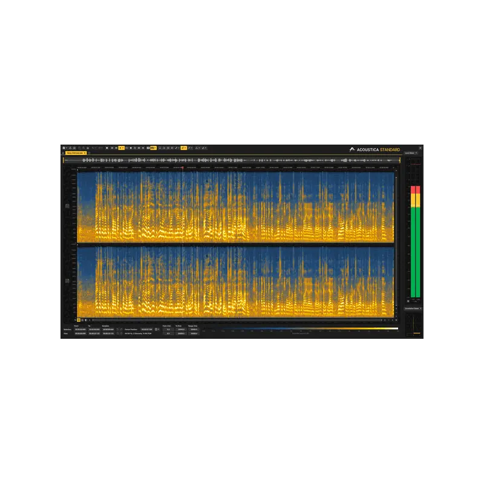Toggle the bottom channel icon
This screenshot has height=484, width=484.
(67, 281)
